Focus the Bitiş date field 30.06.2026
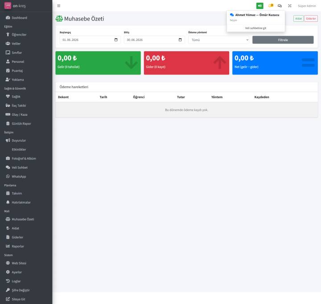This screenshot has width=321, height=304. coord(154,40)
